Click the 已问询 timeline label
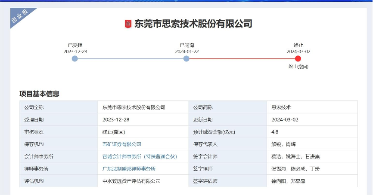The image size is (373, 195). point(187,45)
